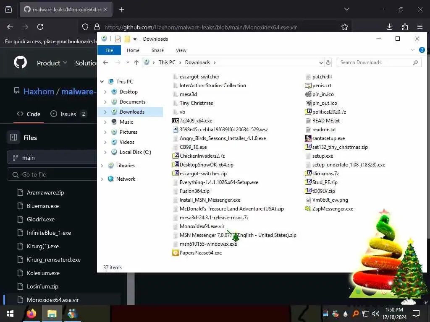
Task: Click the GitHub Octocat logo
Action: (21, 62)
